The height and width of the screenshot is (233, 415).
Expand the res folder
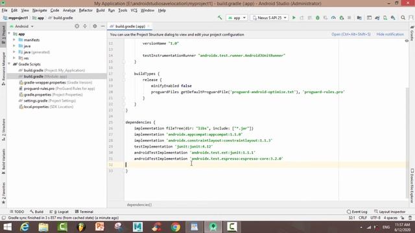14,58
